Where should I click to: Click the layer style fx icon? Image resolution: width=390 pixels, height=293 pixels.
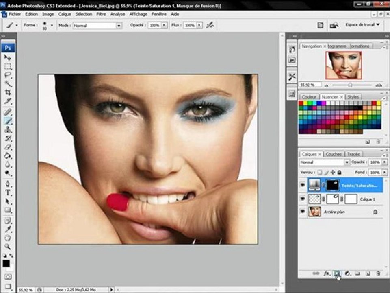[x=326, y=273]
